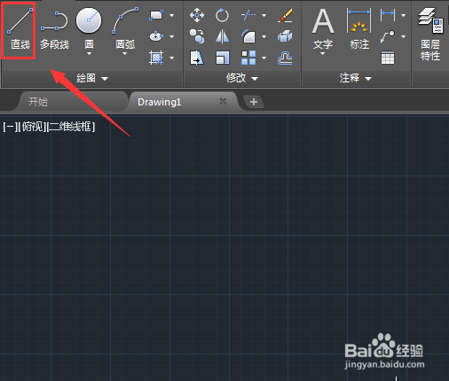Click the Explode tool icon
Screen dimensions: 449x381
click(x=285, y=36)
